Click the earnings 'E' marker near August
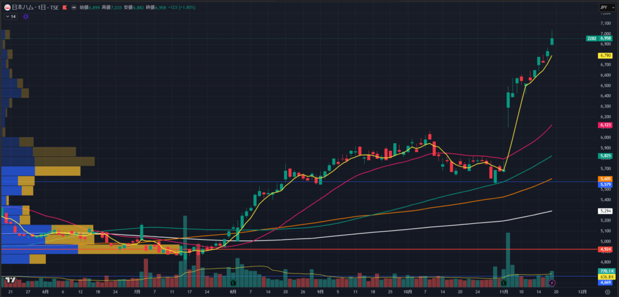Screen dimensions: 619x297 click(x=233, y=282)
